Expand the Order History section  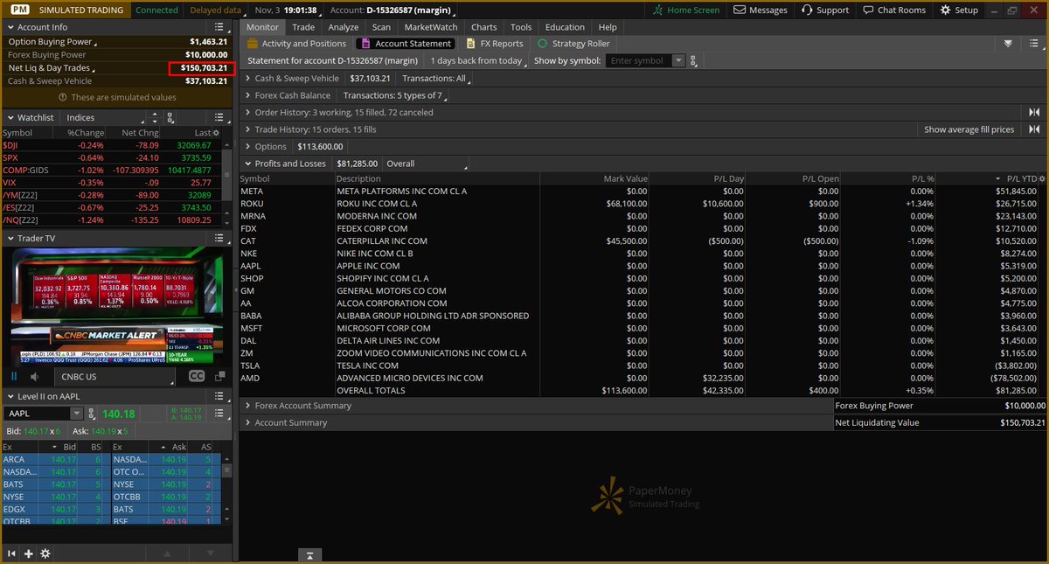[x=247, y=112]
